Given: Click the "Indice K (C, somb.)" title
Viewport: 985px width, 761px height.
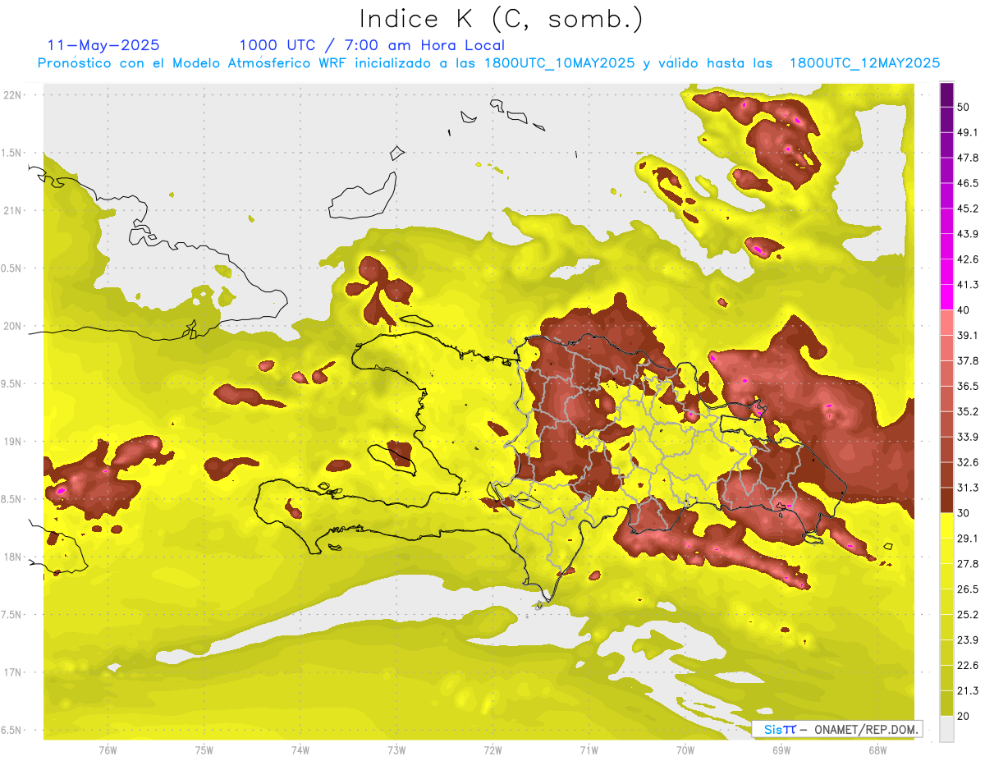Looking at the screenshot, I should tap(502, 20).
